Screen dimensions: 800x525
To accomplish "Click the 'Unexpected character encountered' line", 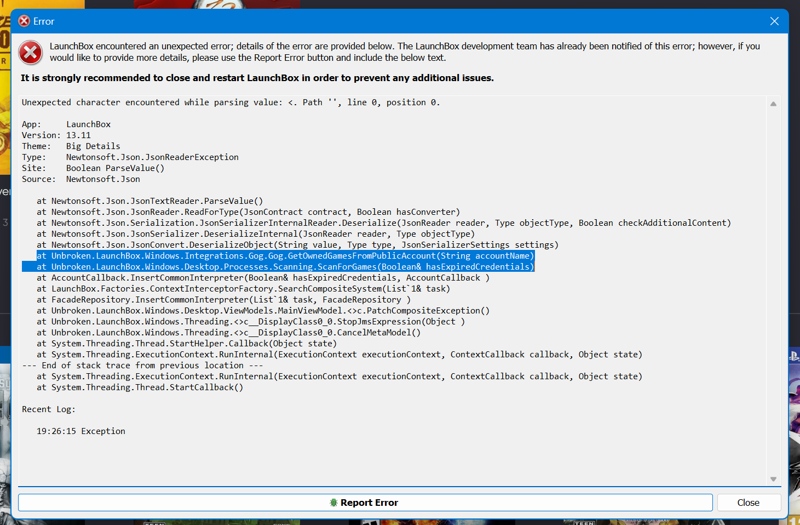I will pos(231,102).
